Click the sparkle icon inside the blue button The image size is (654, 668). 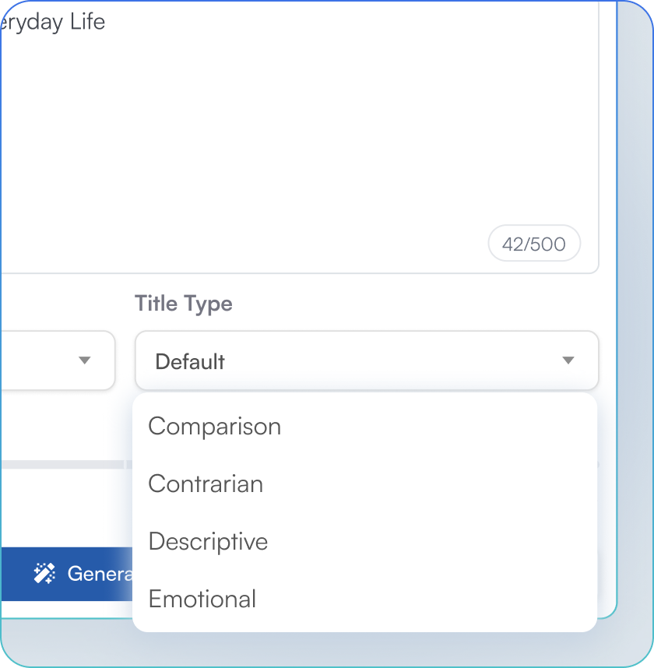(45, 574)
